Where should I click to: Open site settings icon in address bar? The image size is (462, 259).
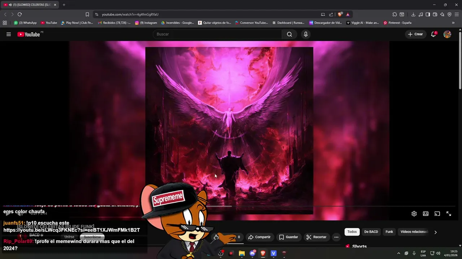click(96, 14)
